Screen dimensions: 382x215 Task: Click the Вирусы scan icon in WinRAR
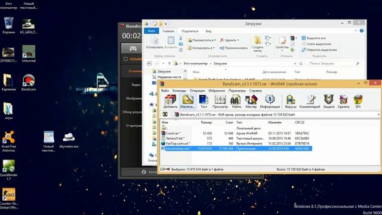click(x=291, y=101)
